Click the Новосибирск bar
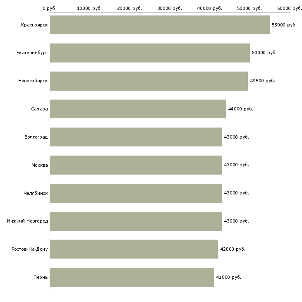Image resolution: width=302 pixels, height=302 pixels. (149, 81)
